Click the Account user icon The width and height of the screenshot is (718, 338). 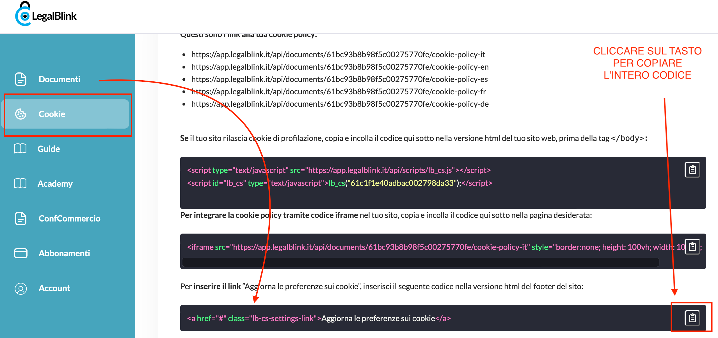(21, 288)
